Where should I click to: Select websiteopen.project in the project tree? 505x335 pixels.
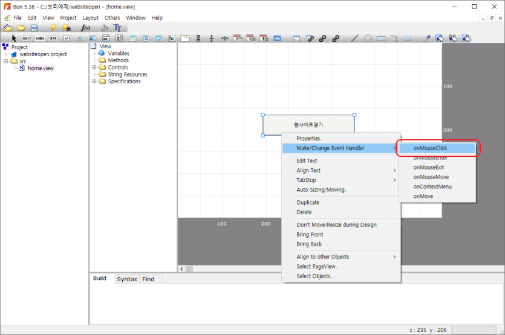pos(43,54)
